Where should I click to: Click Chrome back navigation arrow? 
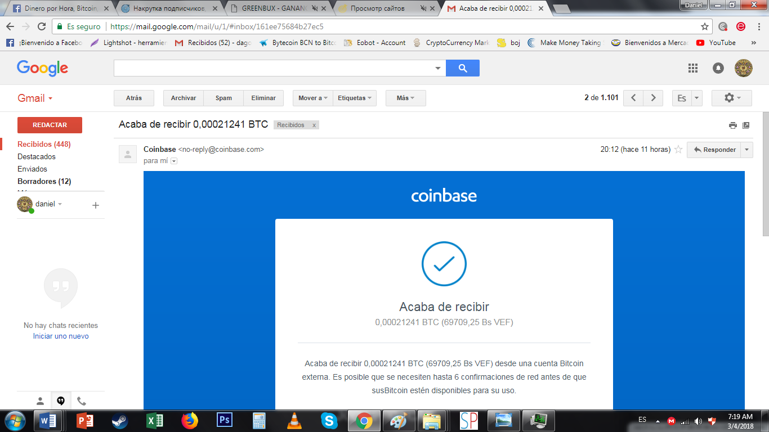[10, 26]
